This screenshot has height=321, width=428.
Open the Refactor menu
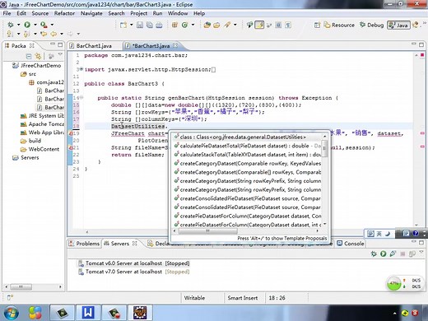(x=64, y=13)
